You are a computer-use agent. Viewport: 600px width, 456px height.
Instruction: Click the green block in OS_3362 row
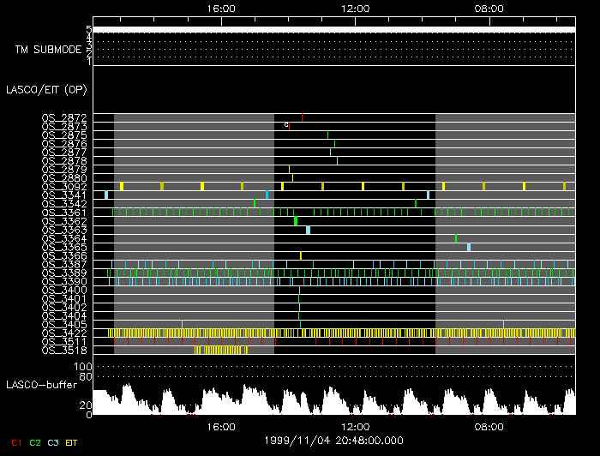coord(296,221)
